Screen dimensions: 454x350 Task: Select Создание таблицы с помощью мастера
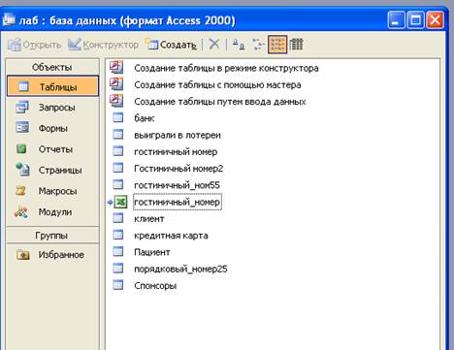(x=217, y=85)
